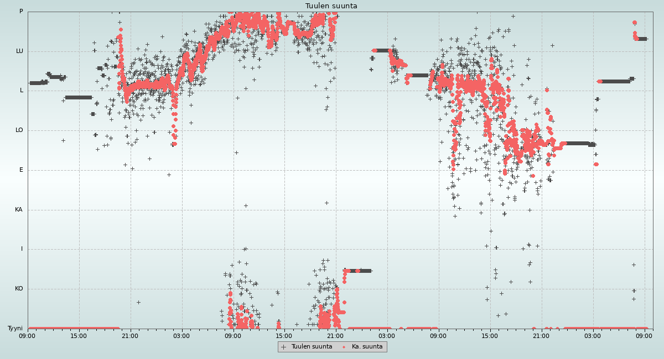Select the LO direction axis label

click(19, 130)
